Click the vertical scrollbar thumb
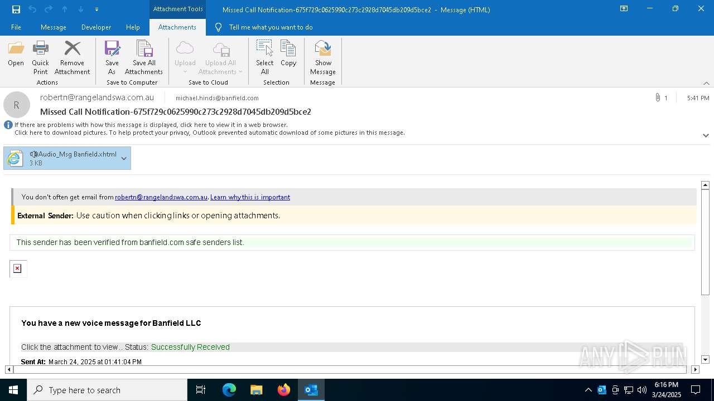The image size is (714, 401). tap(705, 242)
